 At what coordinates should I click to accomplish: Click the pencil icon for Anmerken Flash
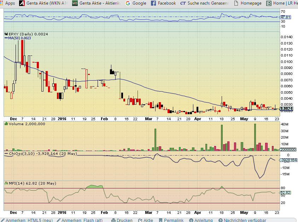click(x=59, y=220)
